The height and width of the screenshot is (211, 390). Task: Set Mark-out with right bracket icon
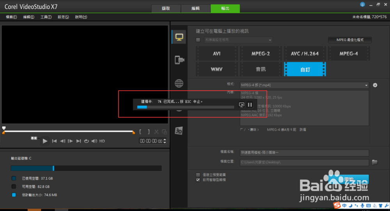[149, 132]
